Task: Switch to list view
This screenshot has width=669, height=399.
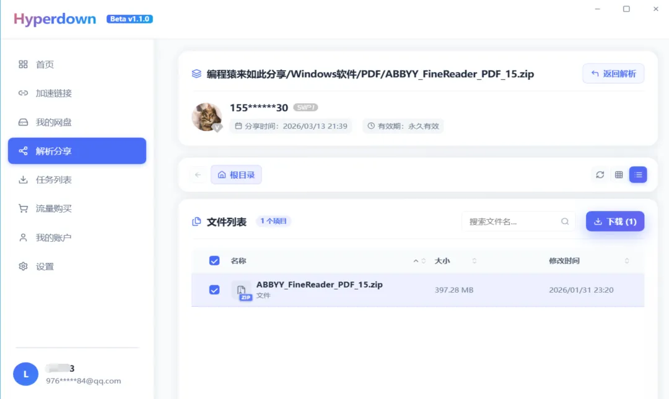Action: tap(638, 175)
